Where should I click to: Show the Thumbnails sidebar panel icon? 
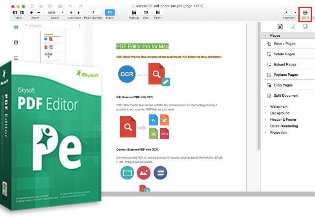[16, 27]
